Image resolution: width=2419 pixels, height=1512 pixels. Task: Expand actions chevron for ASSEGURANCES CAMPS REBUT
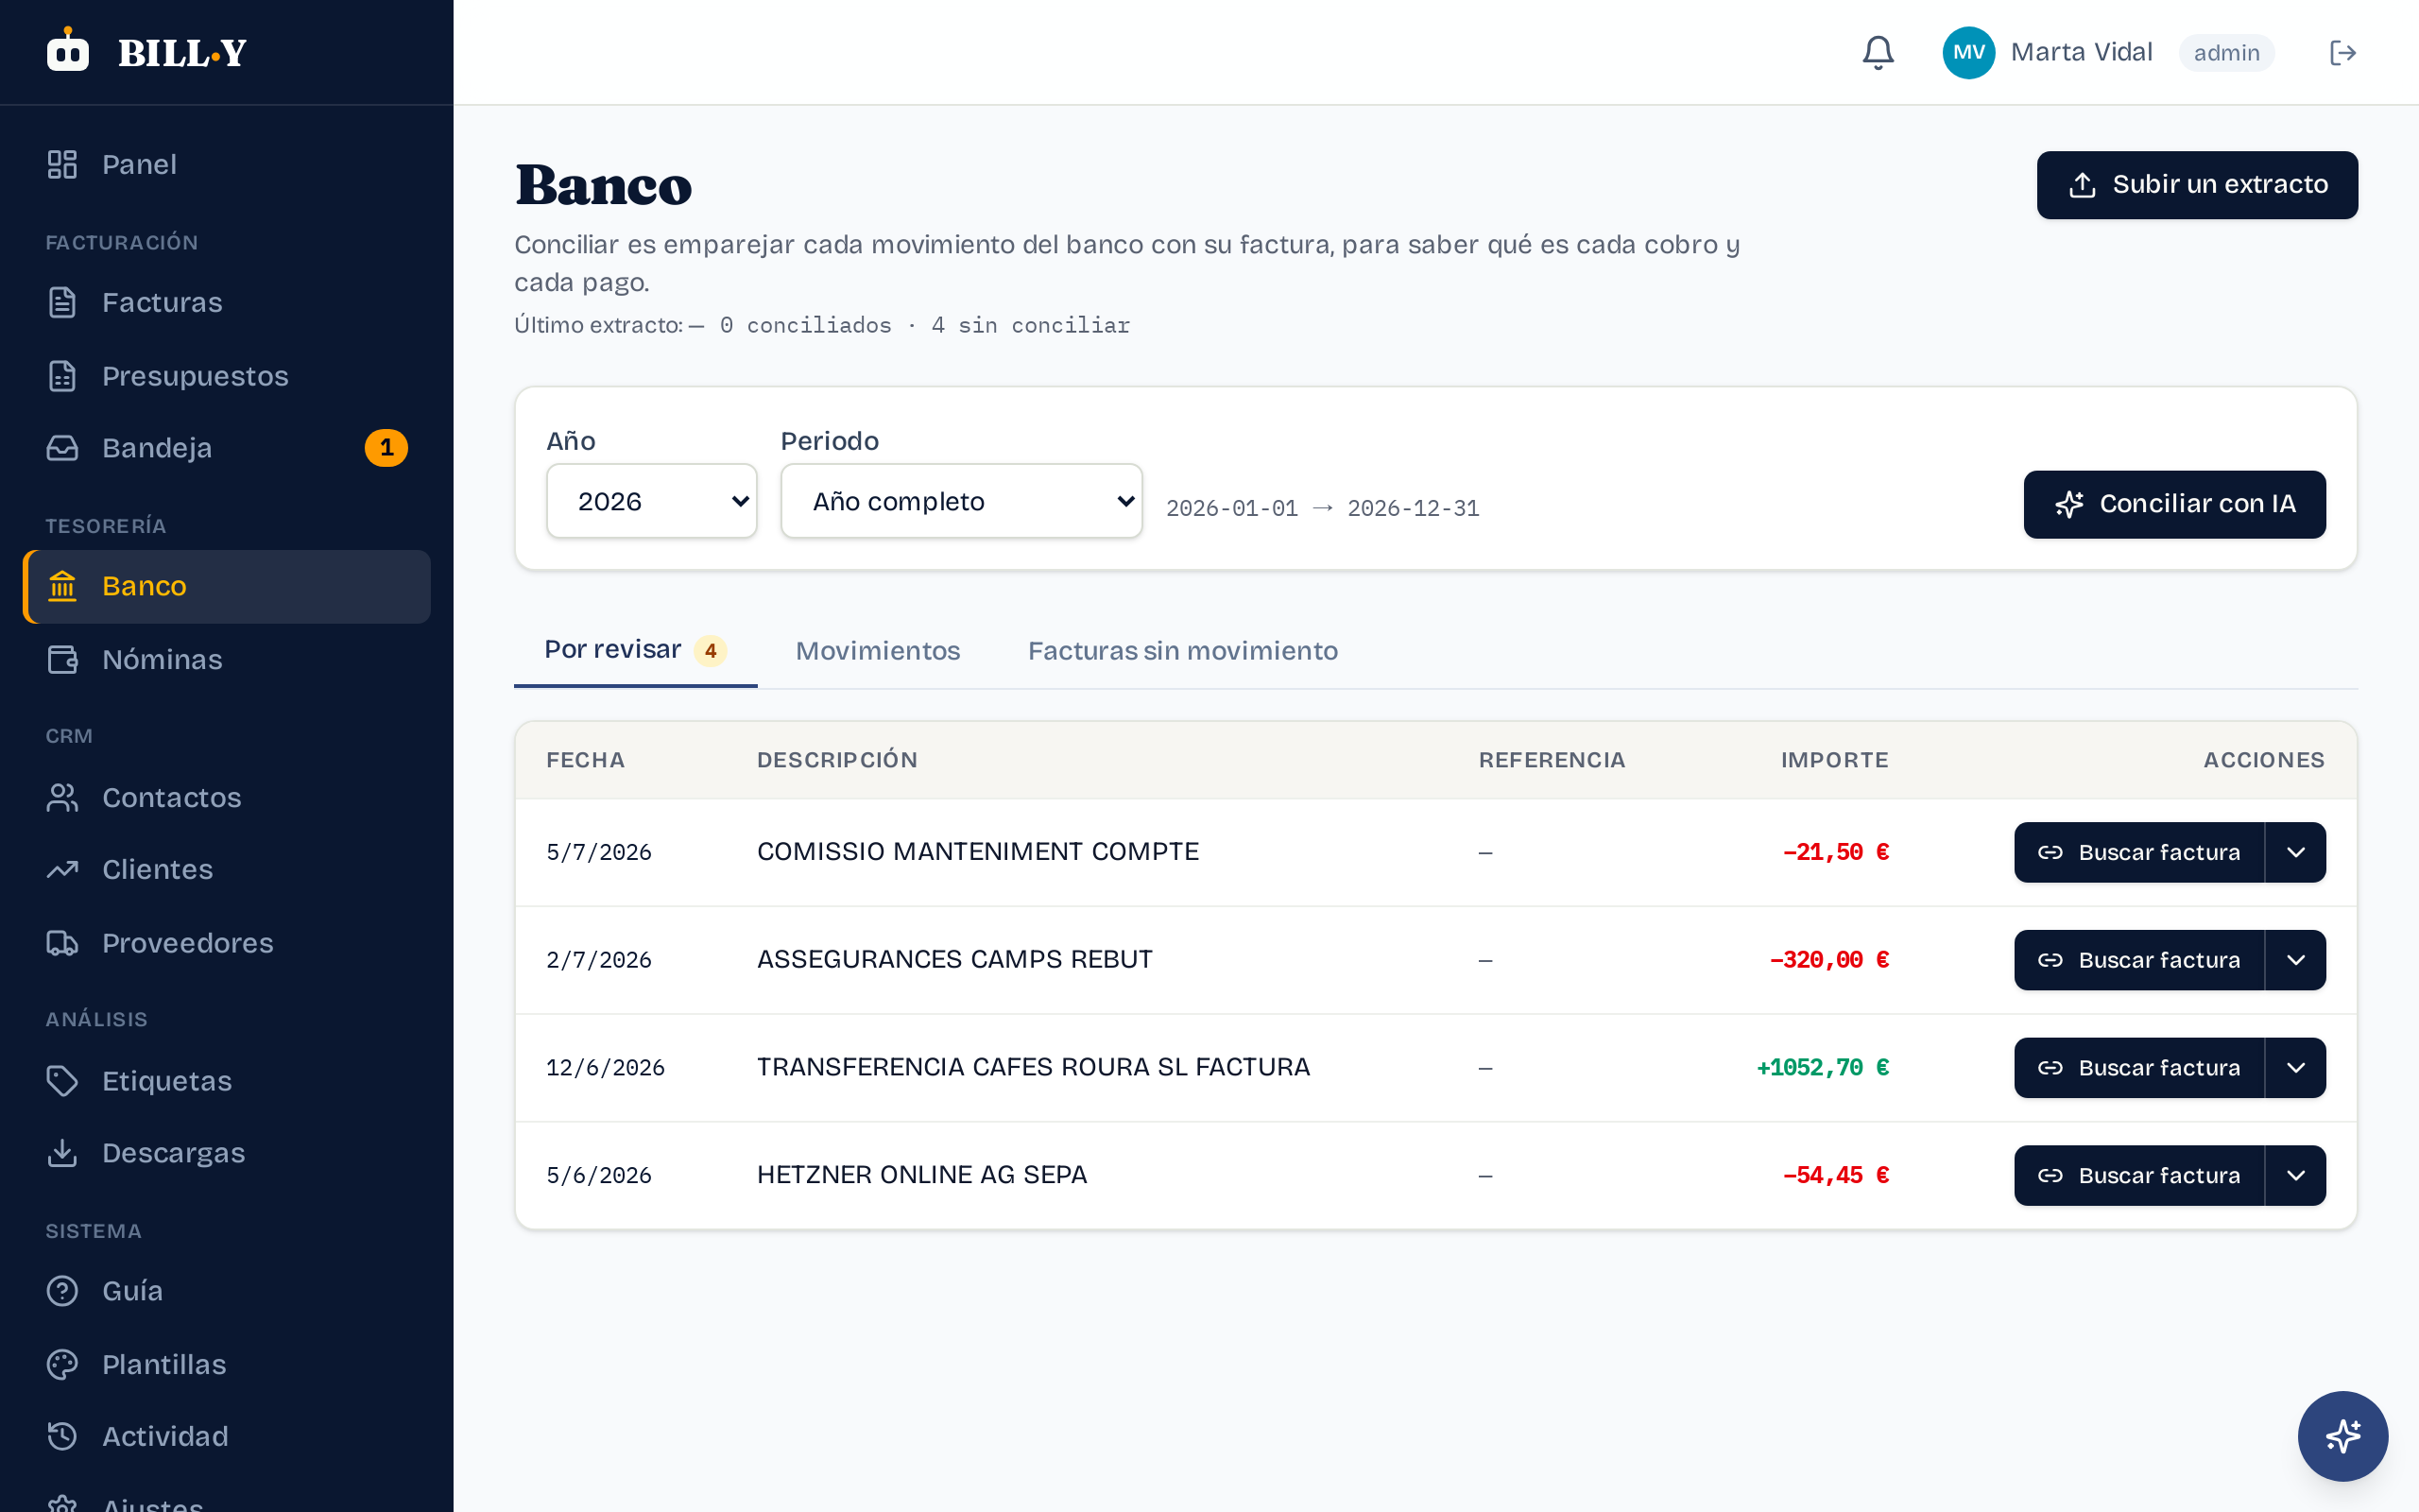tap(2296, 960)
